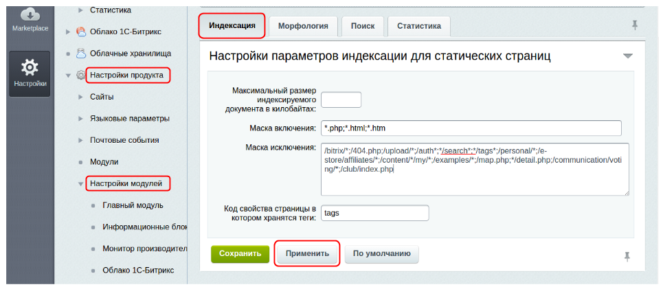The image size is (663, 287).
Task: Switch to the Морфология tab
Action: (303, 26)
